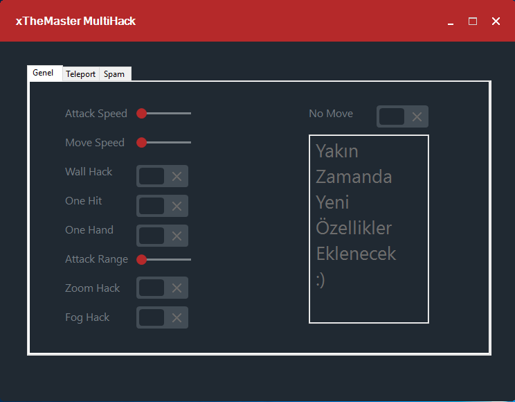Enable the No Move toggle
The image size is (515, 402).
402,116
